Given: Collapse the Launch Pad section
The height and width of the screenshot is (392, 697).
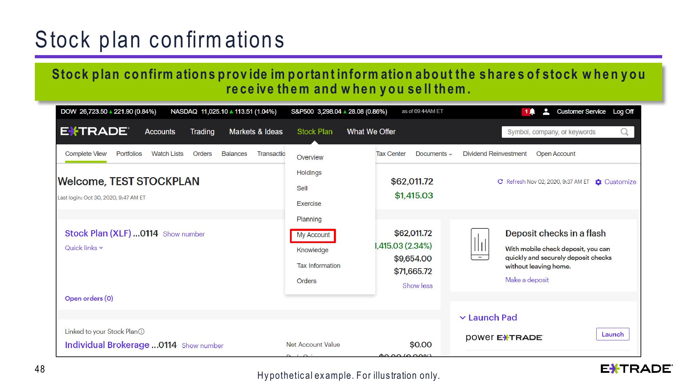Looking at the screenshot, I should coord(462,318).
